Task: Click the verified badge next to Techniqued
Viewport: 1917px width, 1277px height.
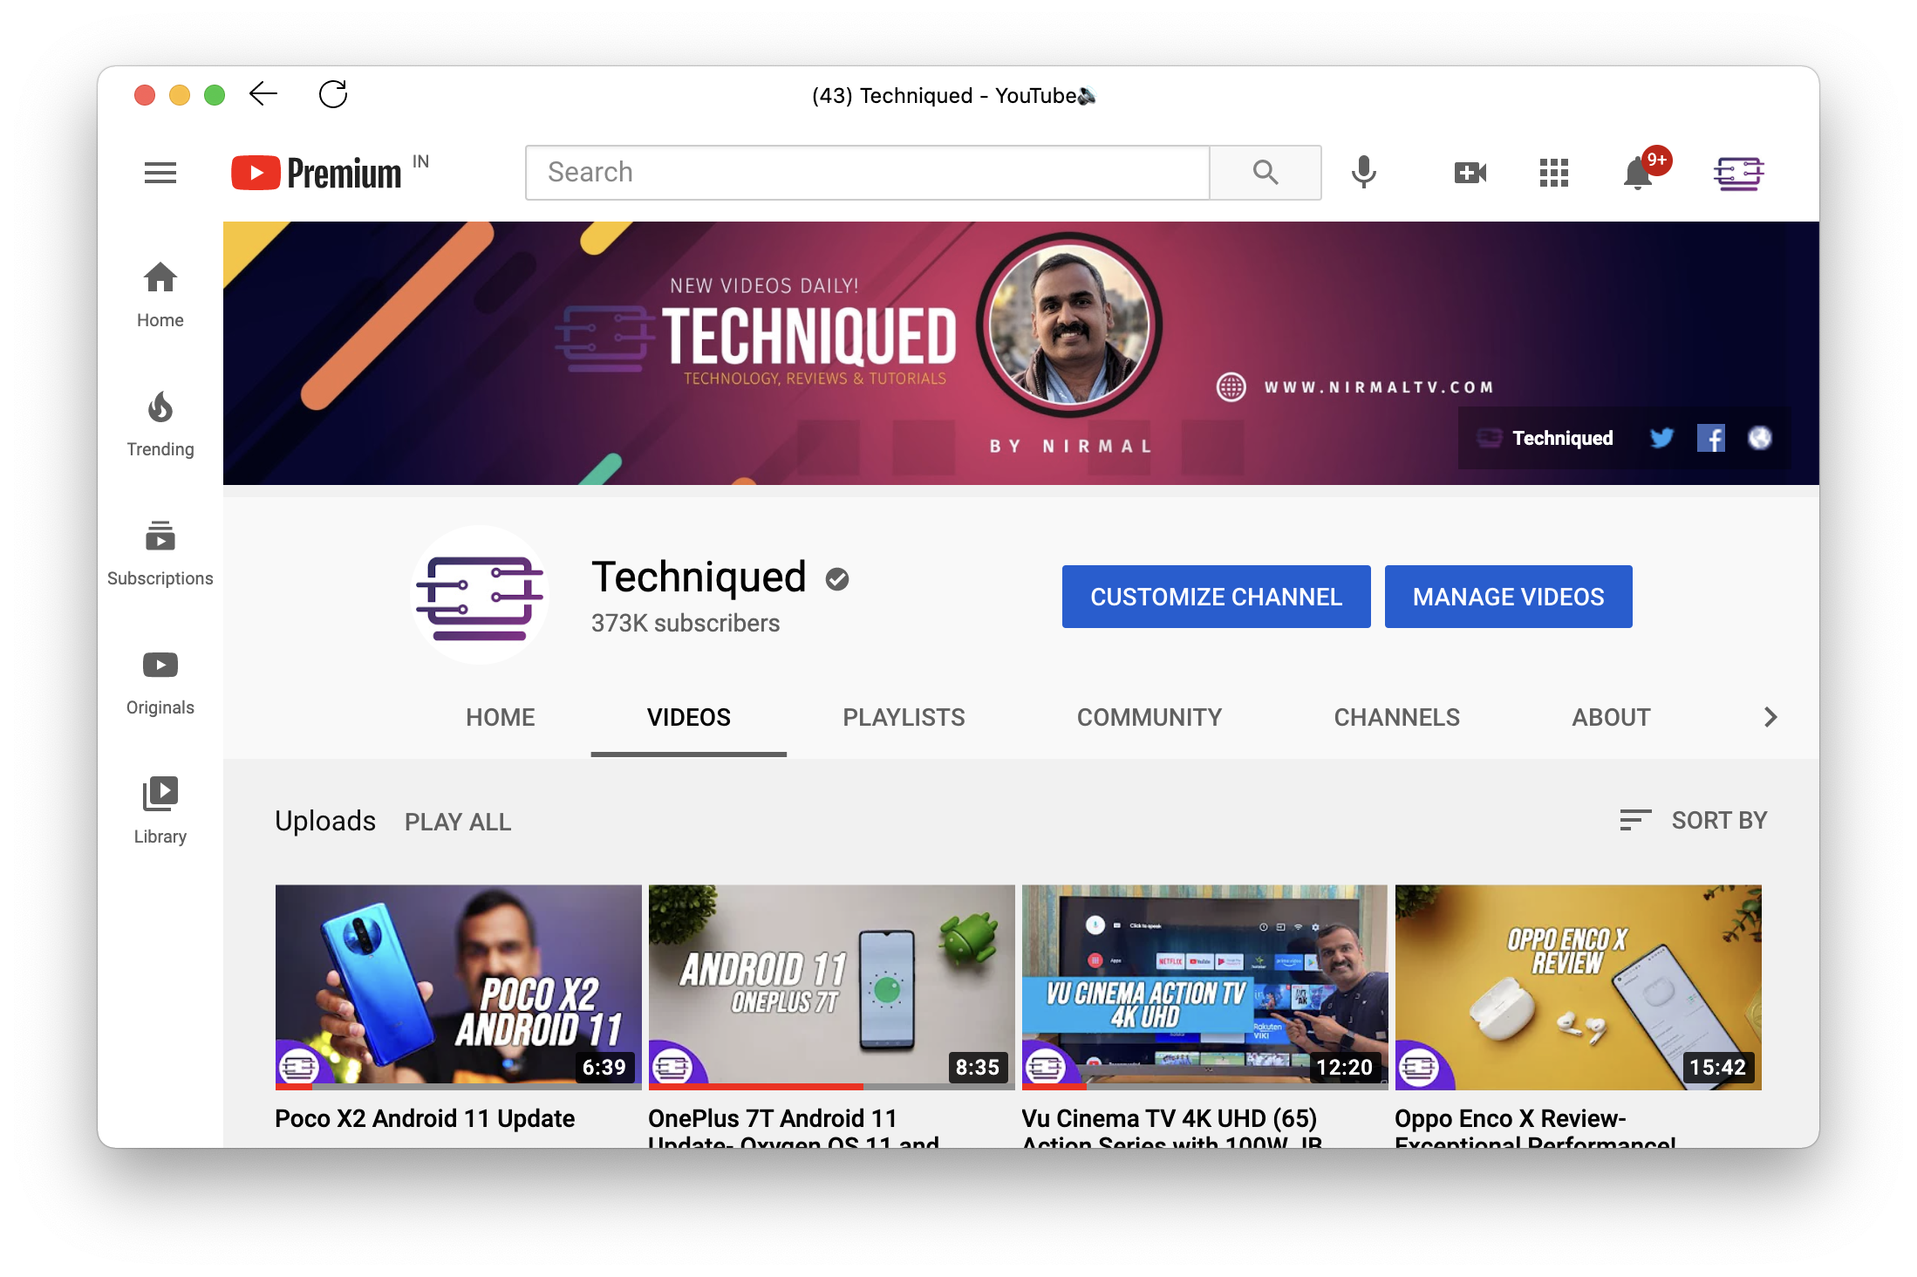Action: pos(837,578)
